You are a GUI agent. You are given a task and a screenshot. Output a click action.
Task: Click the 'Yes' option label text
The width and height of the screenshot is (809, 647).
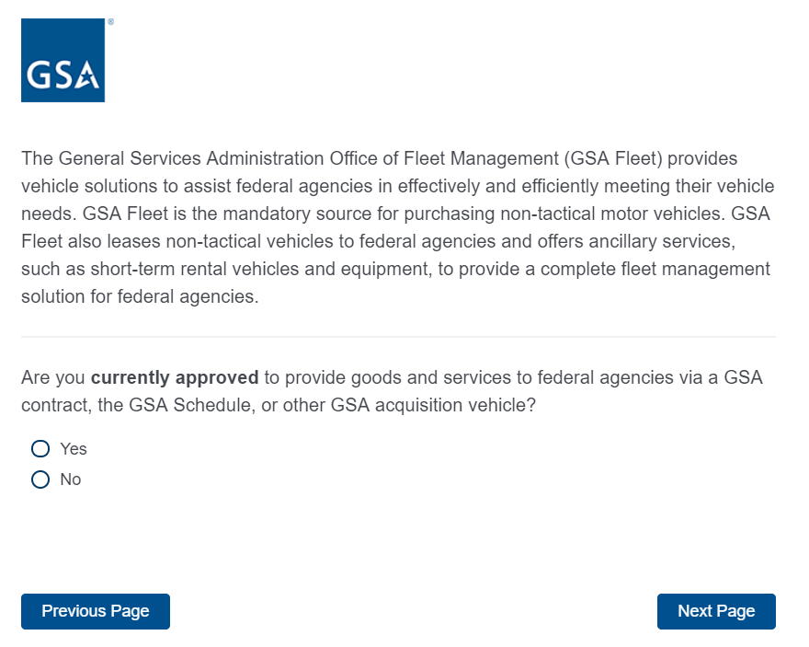coord(74,448)
